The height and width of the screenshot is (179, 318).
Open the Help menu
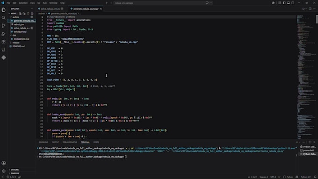pyautogui.click(x=62, y=3)
